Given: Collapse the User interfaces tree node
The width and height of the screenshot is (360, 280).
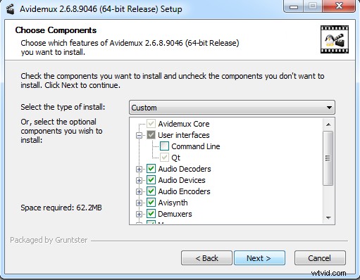Looking at the screenshot, I should (x=139, y=135).
